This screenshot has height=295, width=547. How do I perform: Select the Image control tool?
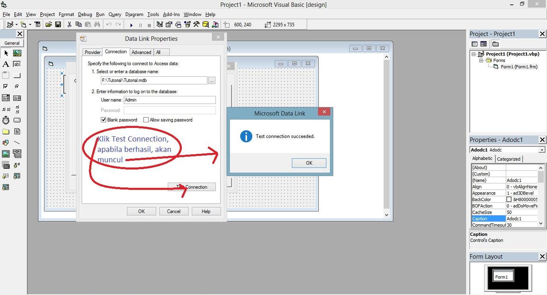tap(6, 153)
